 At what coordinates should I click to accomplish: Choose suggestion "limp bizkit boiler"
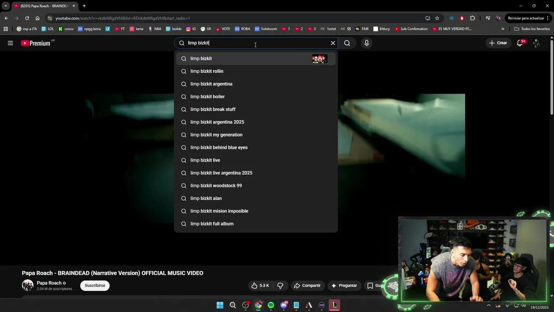(256, 97)
